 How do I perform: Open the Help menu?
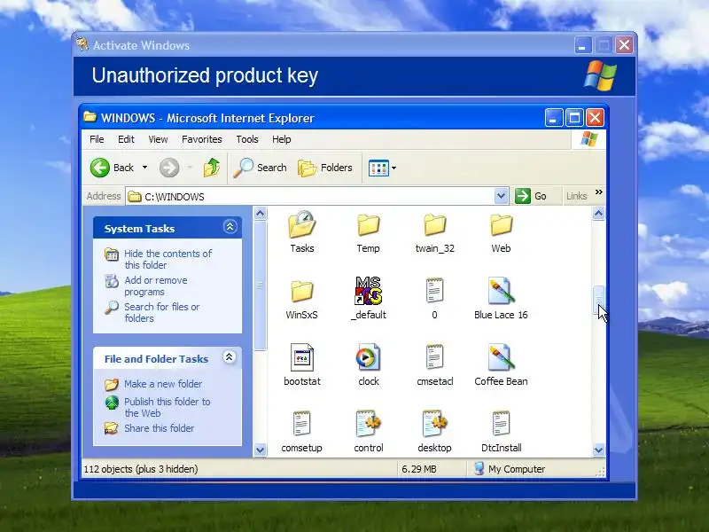pyautogui.click(x=281, y=139)
